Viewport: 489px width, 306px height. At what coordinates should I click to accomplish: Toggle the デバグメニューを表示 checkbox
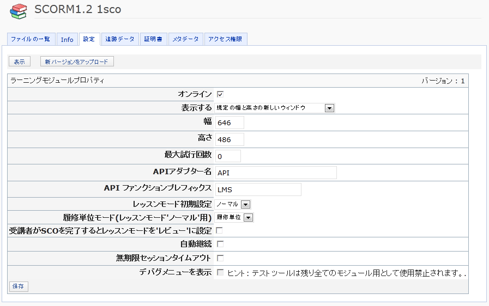(x=220, y=272)
